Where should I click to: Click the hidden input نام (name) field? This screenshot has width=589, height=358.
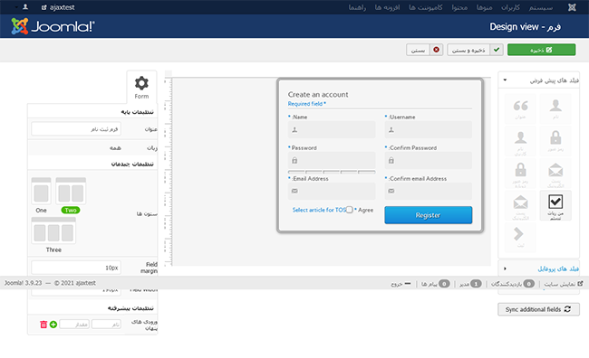pos(106,324)
